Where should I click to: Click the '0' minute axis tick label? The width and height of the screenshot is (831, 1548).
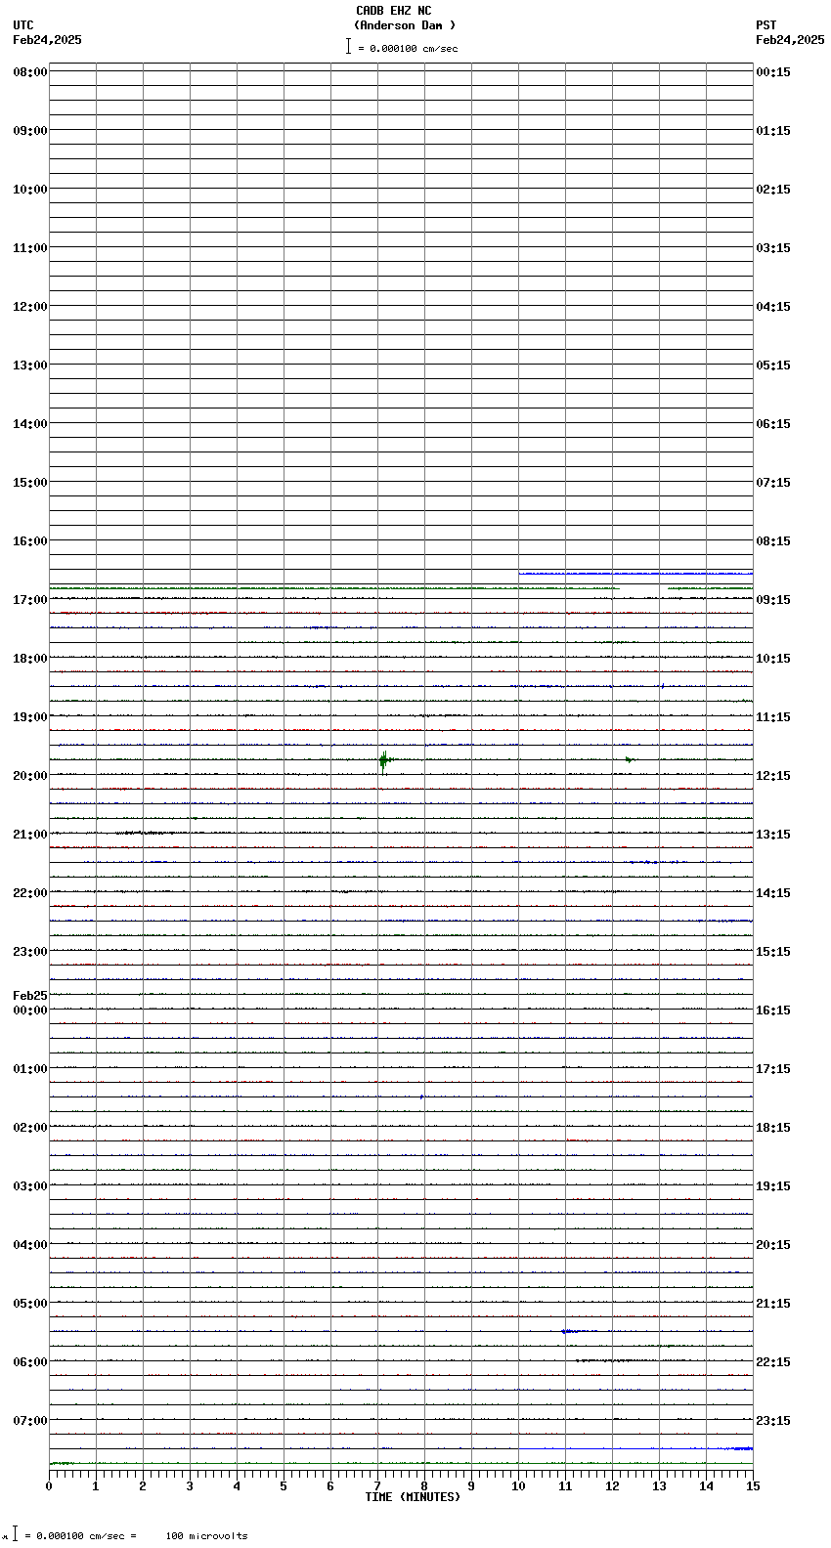pos(49,1486)
